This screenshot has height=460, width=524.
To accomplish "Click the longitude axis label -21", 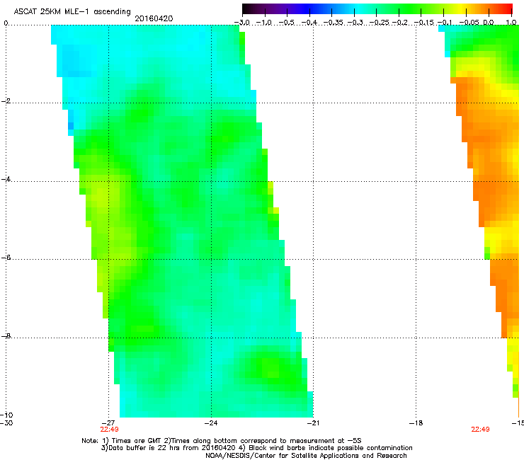I will 313,422.
